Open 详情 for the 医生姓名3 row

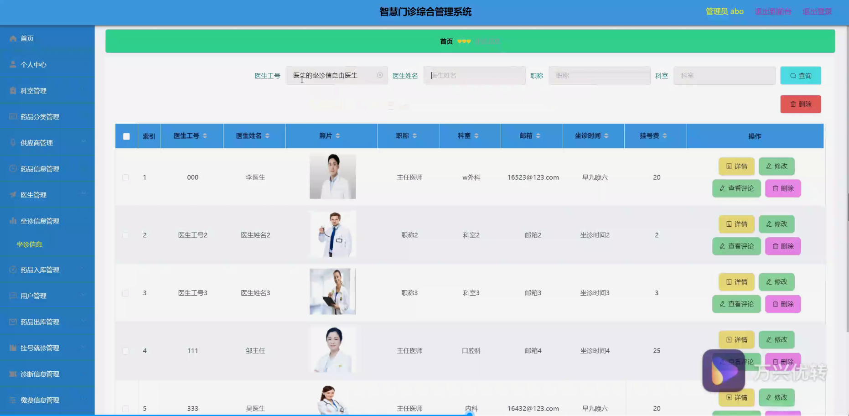[737, 282]
